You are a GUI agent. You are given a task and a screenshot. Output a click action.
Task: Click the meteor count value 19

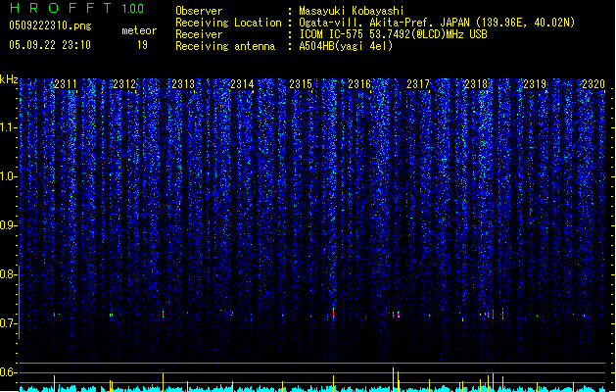(x=142, y=45)
